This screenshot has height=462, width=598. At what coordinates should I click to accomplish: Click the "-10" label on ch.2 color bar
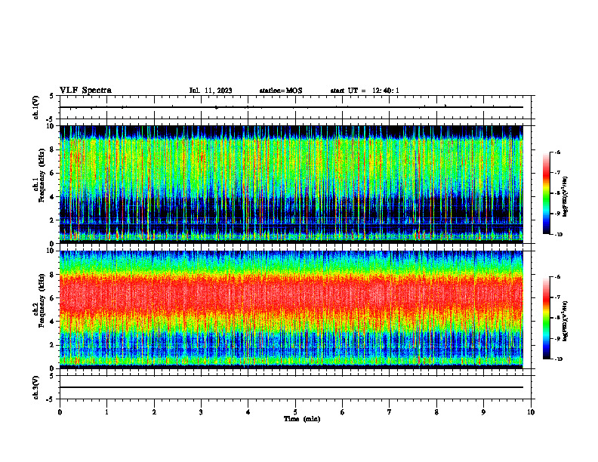point(558,359)
